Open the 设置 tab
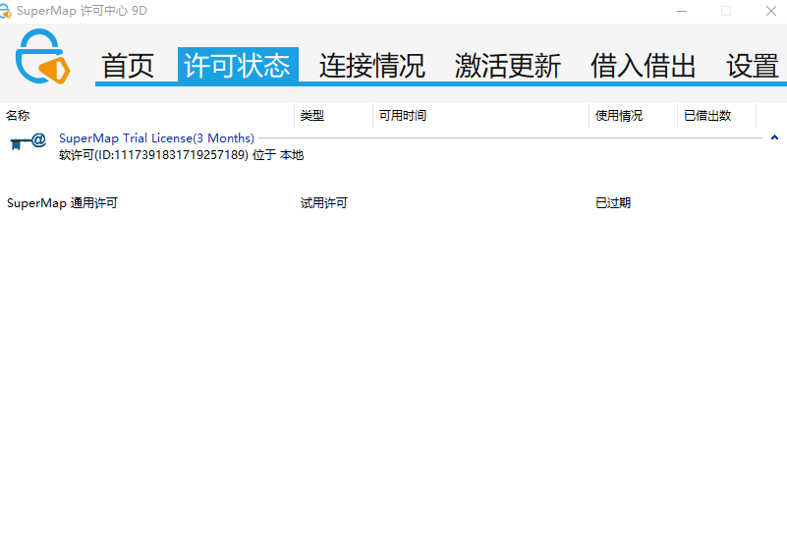This screenshot has height=546, width=787. click(x=753, y=66)
